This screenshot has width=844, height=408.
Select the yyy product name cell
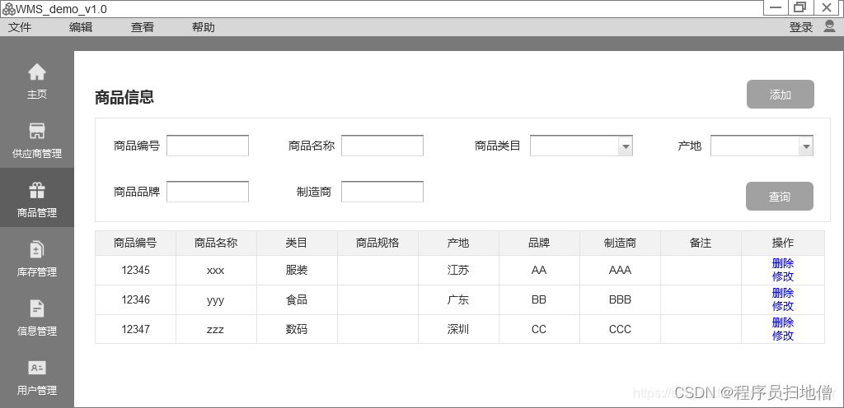[x=217, y=299]
